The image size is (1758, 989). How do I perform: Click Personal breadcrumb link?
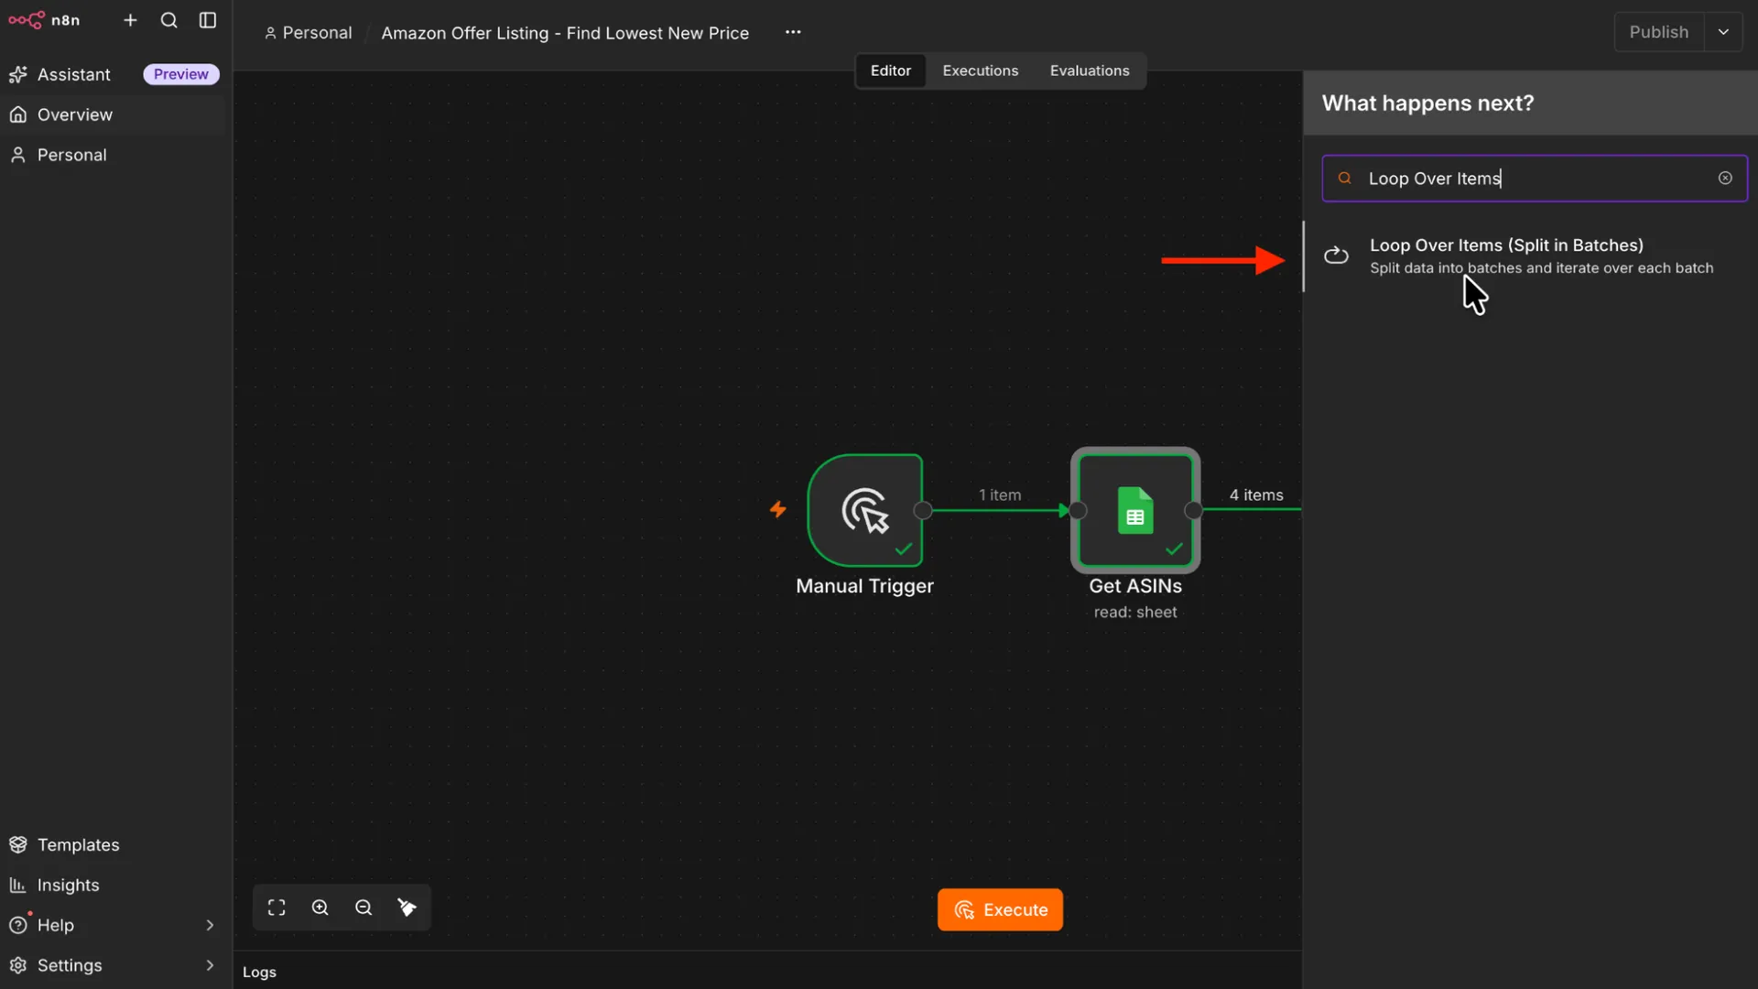tap(308, 33)
